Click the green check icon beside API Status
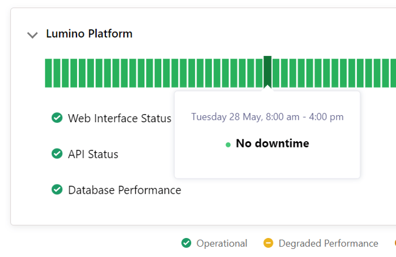The width and height of the screenshot is (396, 257). 57,153
